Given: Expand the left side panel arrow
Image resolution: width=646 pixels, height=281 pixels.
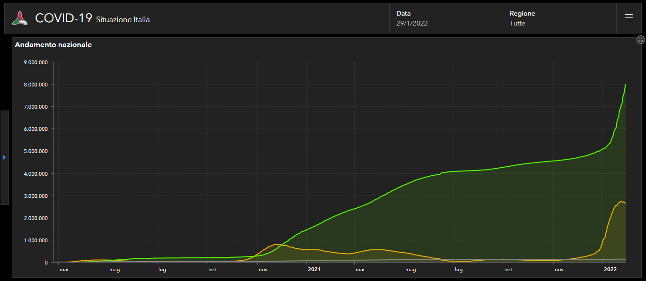Looking at the screenshot, I should (x=4, y=157).
